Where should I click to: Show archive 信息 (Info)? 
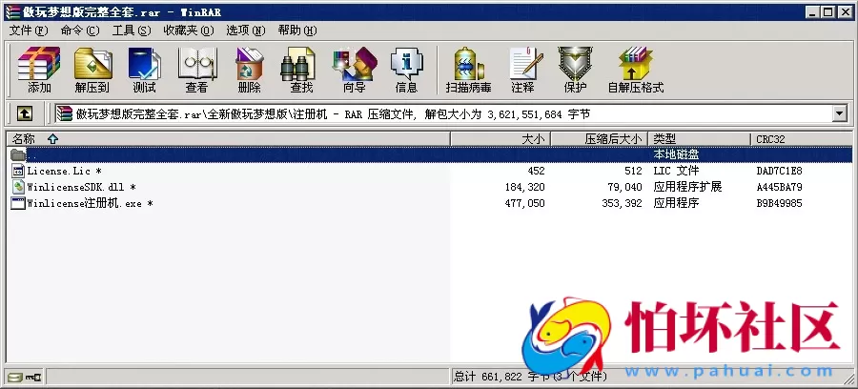coord(406,70)
